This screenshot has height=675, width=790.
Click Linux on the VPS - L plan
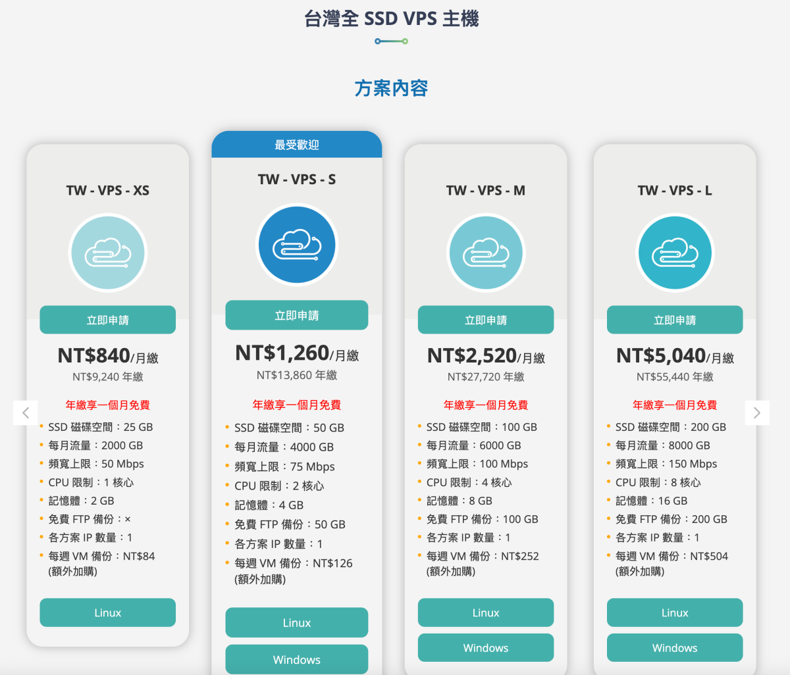coord(675,612)
